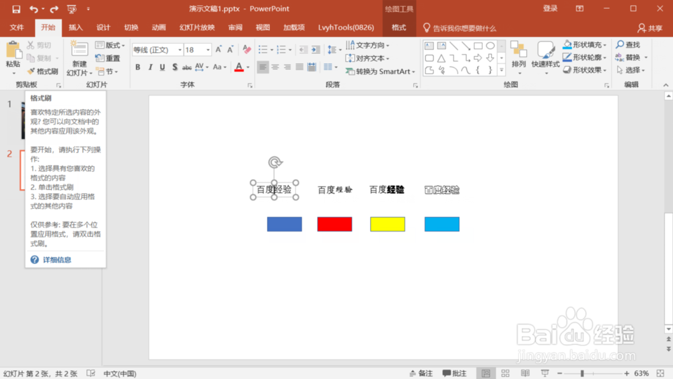Viewport: 673px width, 379px height.
Task: Expand the Section (节) dropdown
Action: 107,71
